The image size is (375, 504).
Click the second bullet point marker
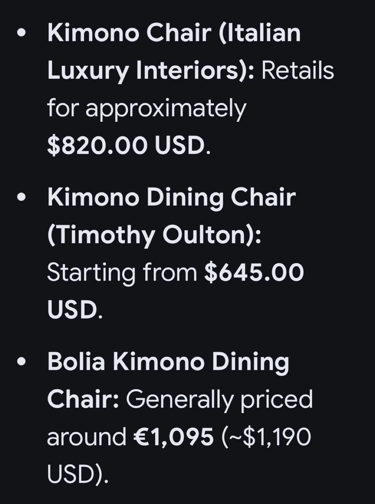21,198
